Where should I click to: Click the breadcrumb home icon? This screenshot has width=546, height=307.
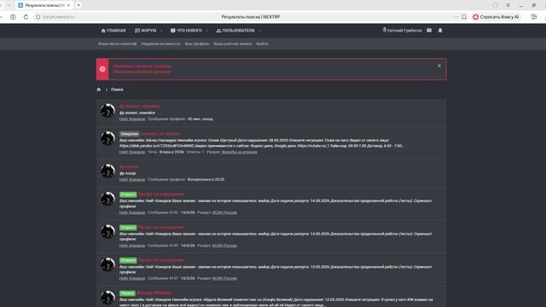pos(99,90)
